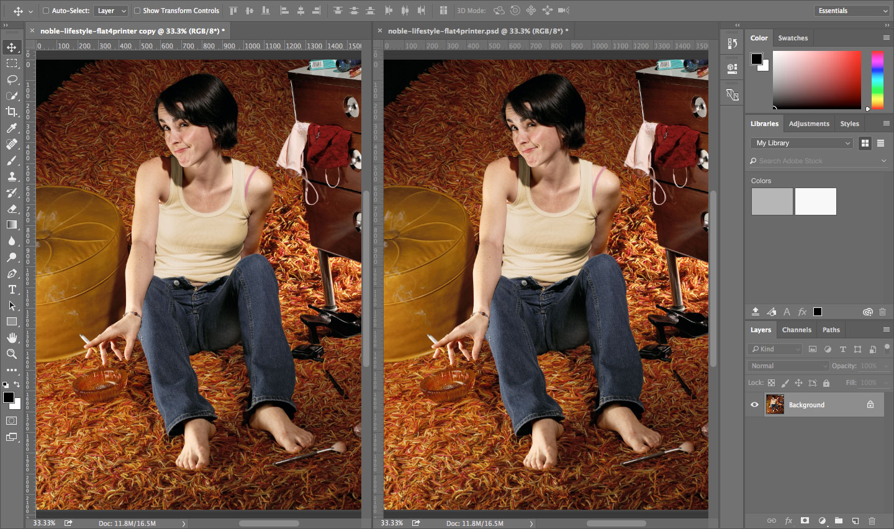894x529 pixels.
Task: Click the white color swatch in Libraries
Action: pyautogui.click(x=815, y=201)
